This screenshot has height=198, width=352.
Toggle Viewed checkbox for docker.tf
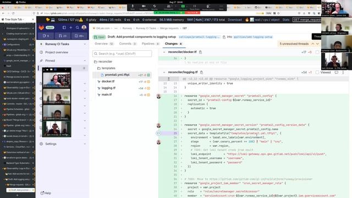[x=317, y=52]
